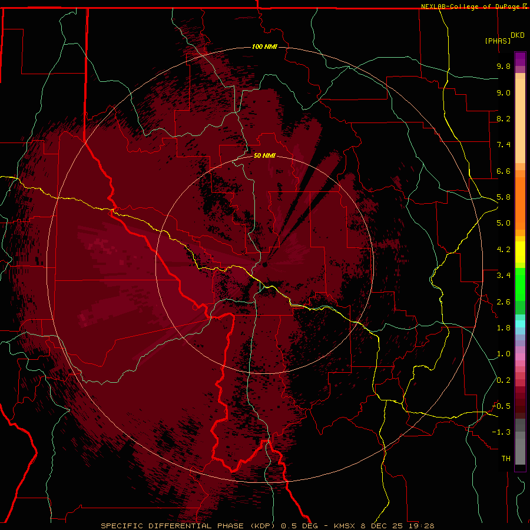Pick the gray band at the scale bottom
Screen dimensions: 530x530
(520, 442)
